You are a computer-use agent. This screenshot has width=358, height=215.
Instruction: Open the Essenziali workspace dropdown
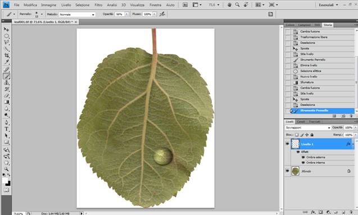pos(329,5)
